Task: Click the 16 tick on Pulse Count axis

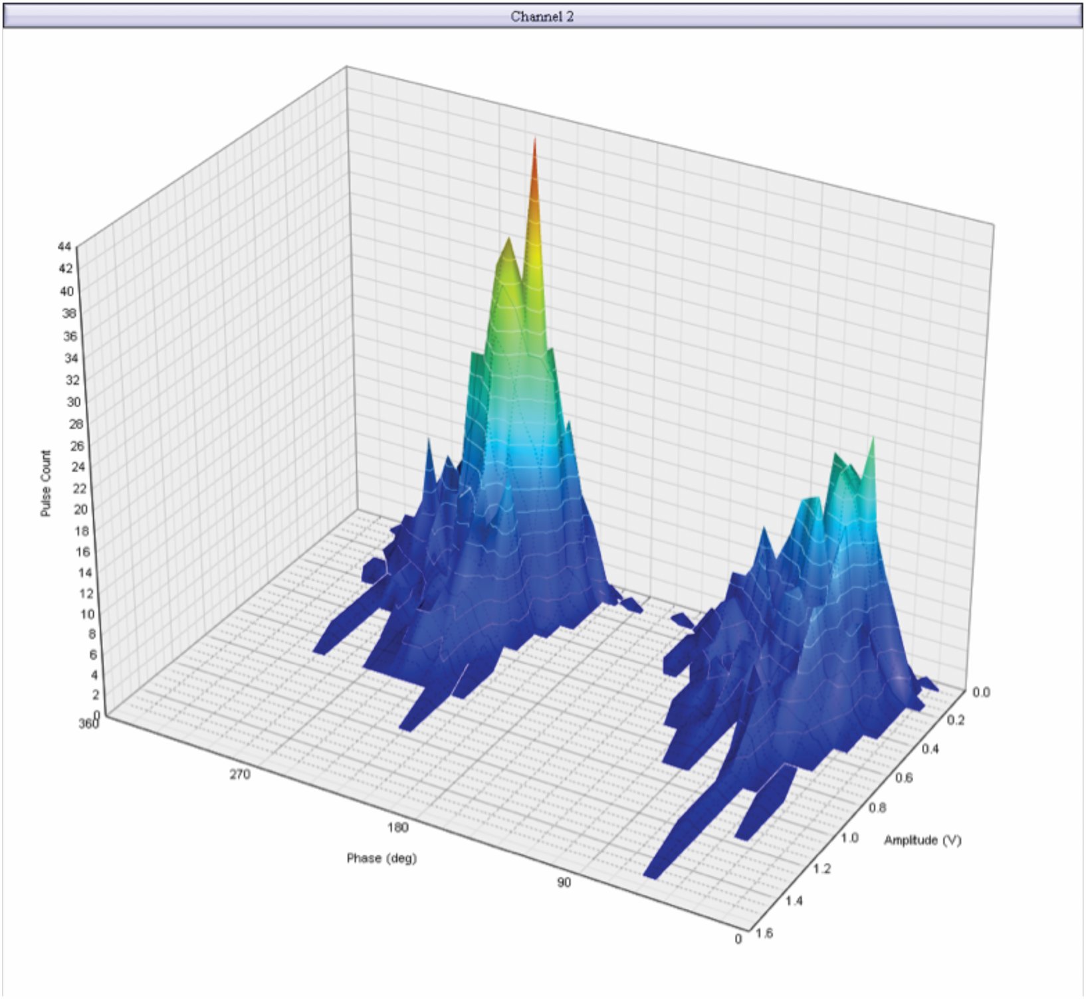Action: [84, 551]
